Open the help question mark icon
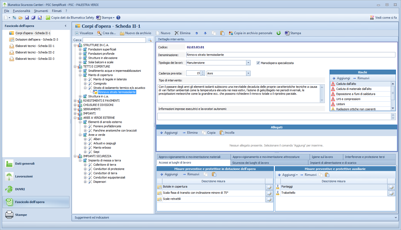This screenshot has height=230, width=401. tap(118, 18)
